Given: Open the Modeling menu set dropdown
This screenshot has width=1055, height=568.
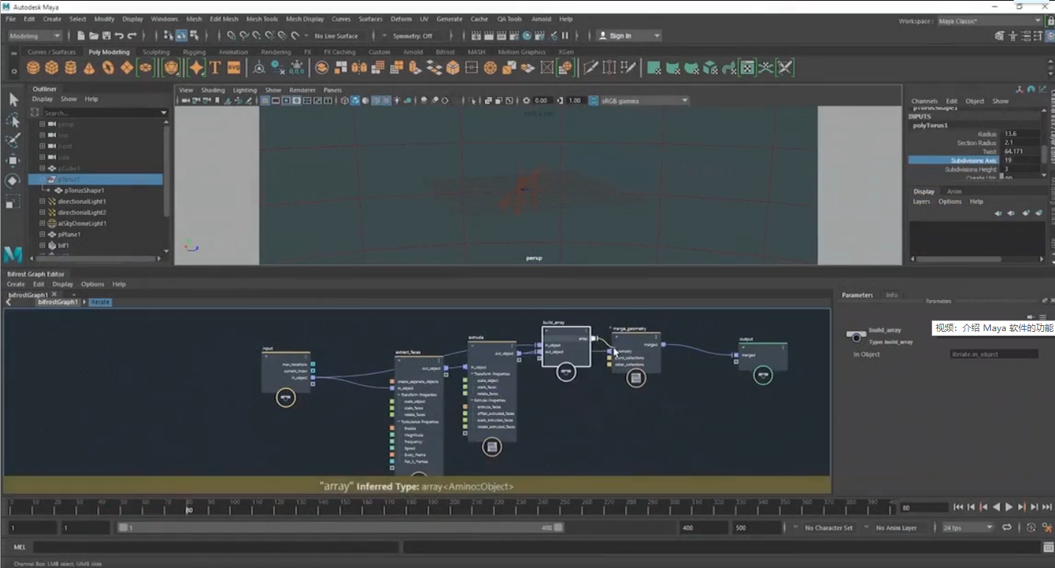Looking at the screenshot, I should click(35, 35).
